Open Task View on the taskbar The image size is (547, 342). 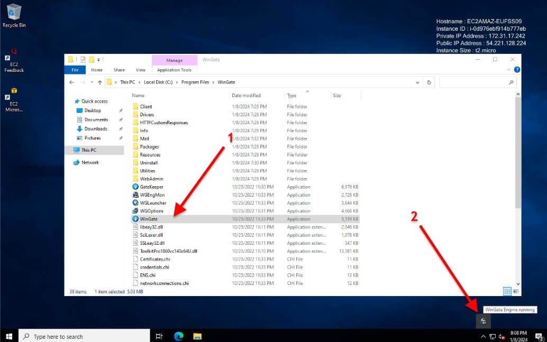tap(159, 336)
